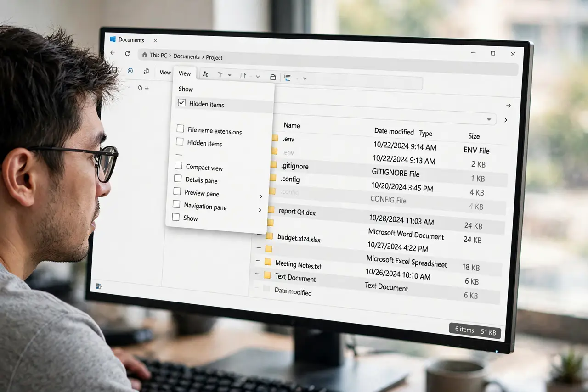Check the Navigation pane checkbox

click(176, 204)
